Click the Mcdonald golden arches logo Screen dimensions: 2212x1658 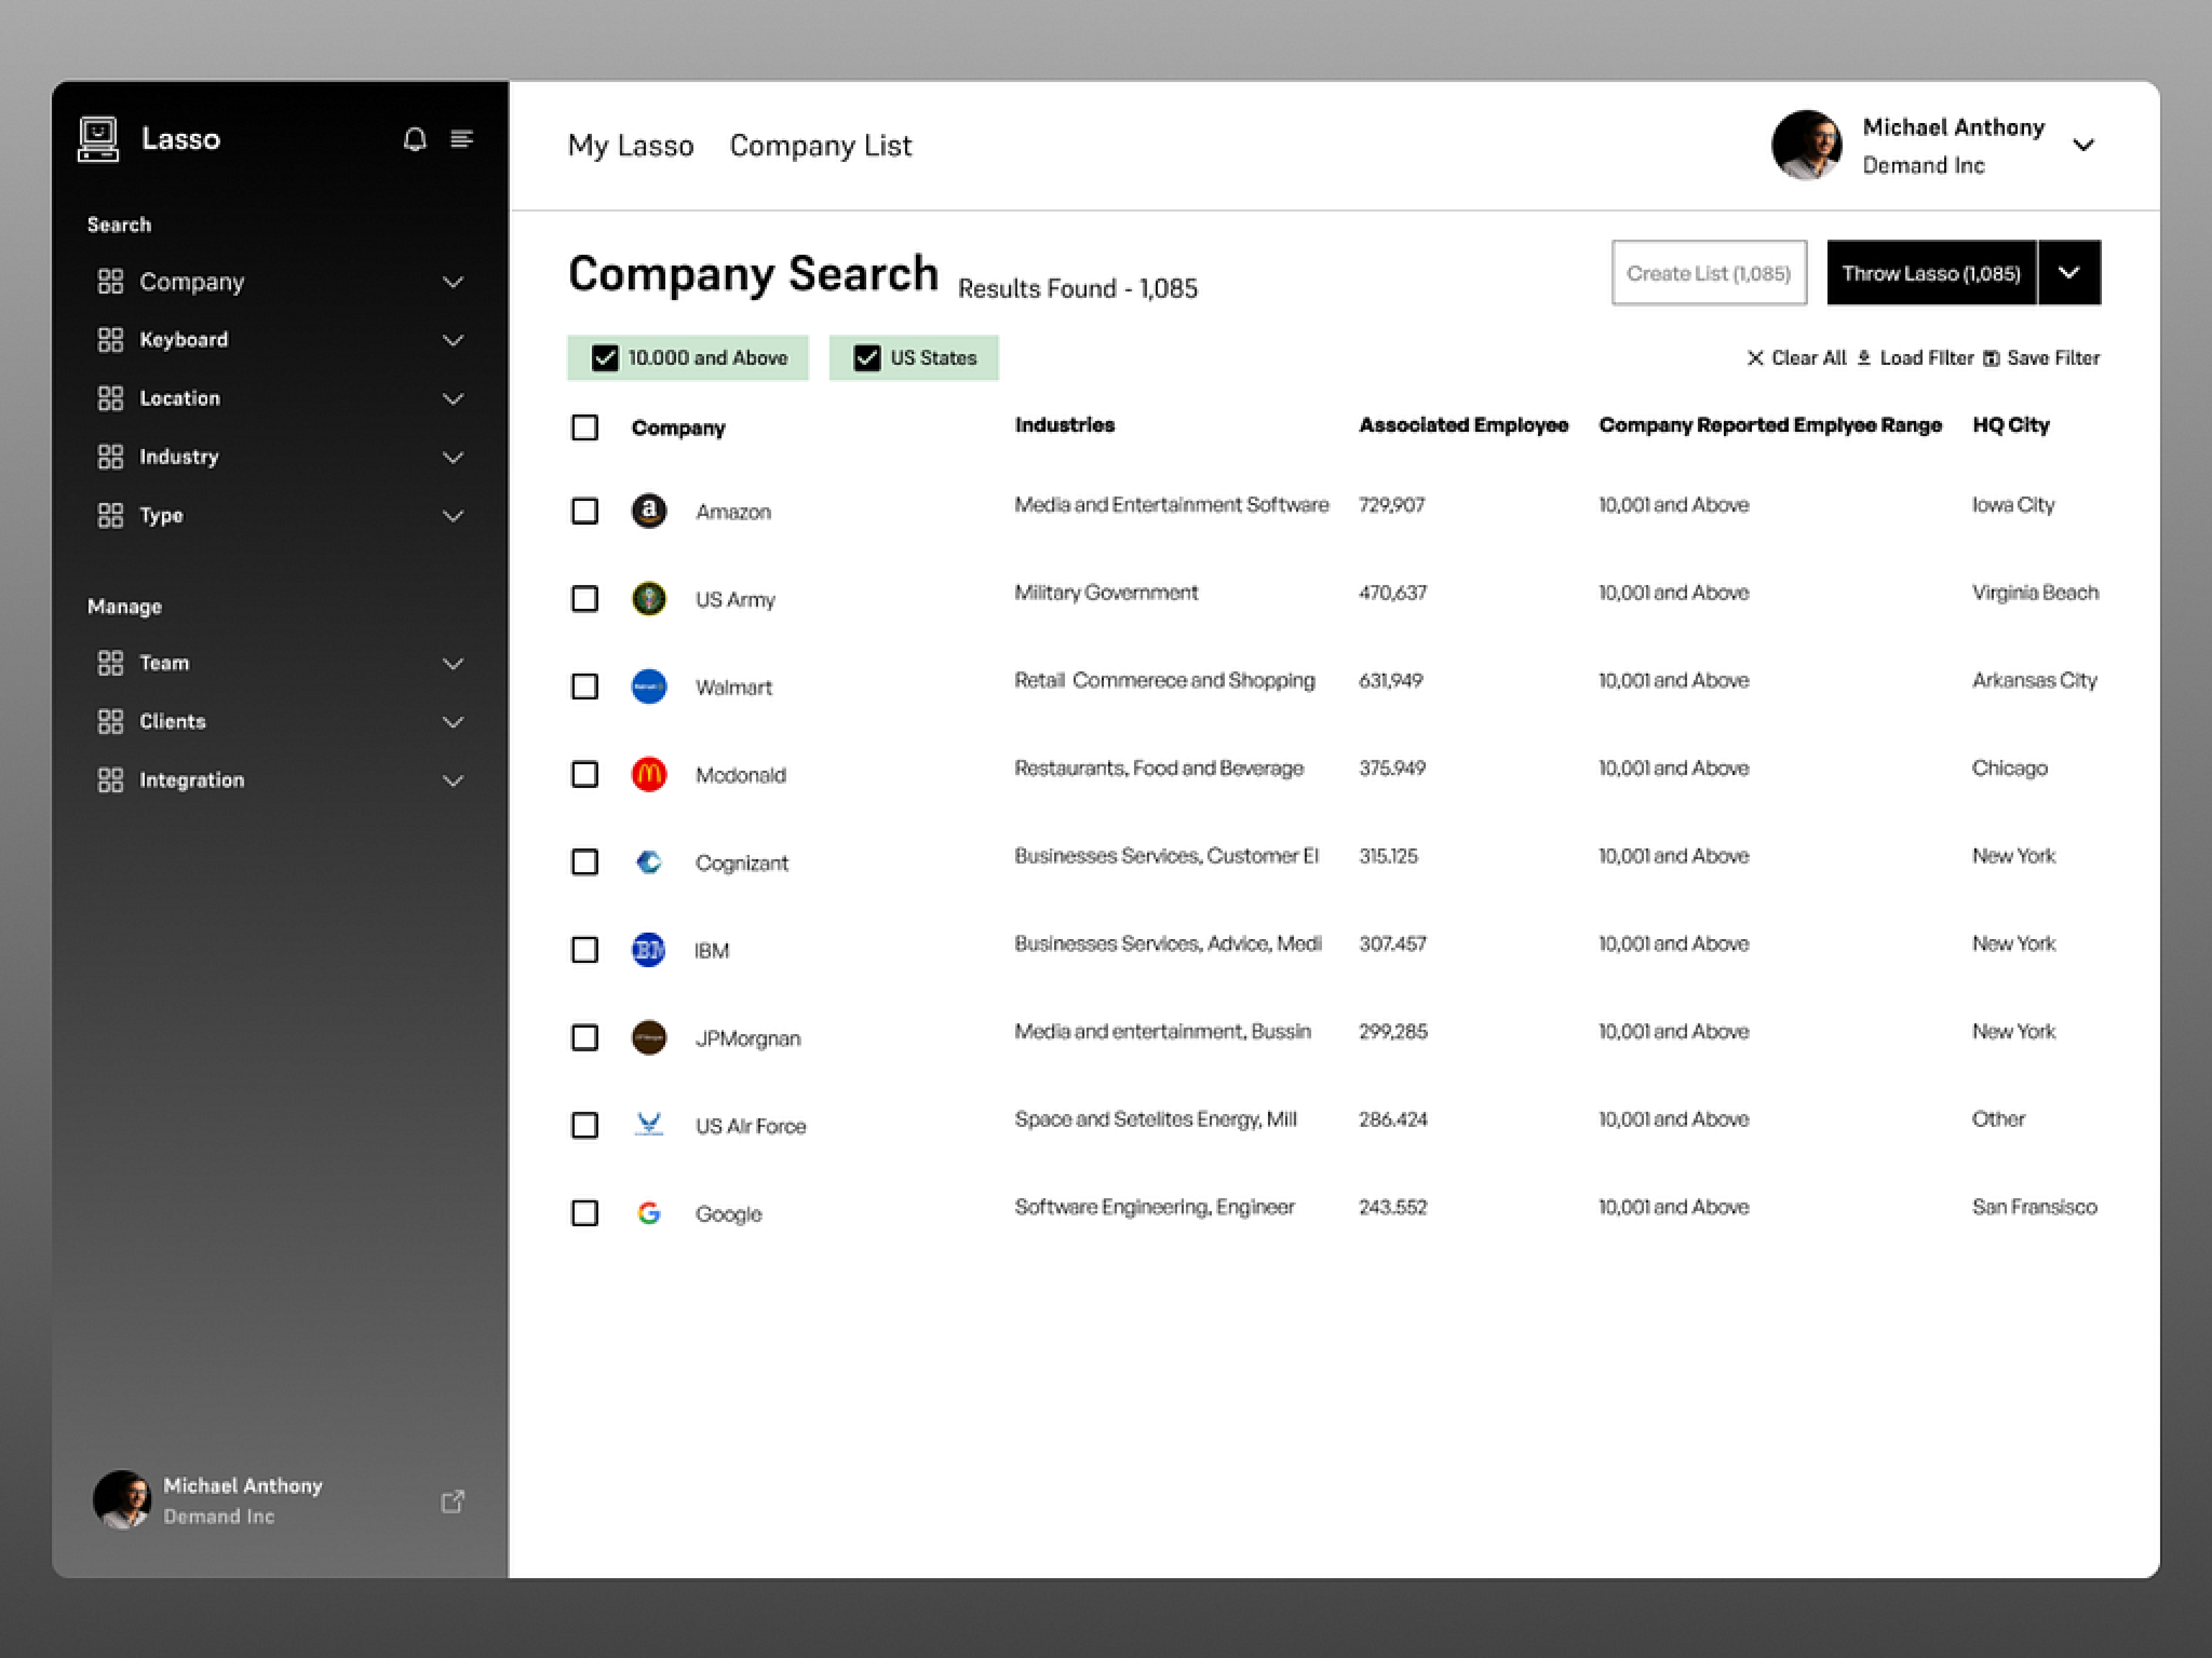(649, 774)
